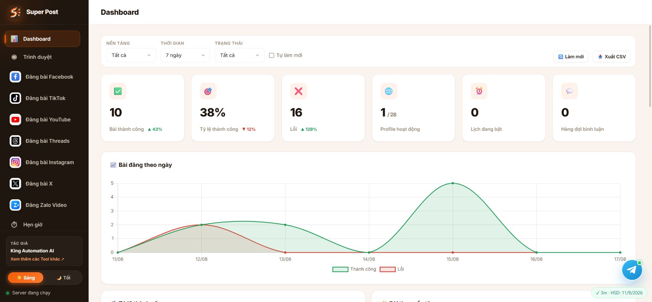This screenshot has height=302, width=652.
Task: Open Hẹn giờ menu item
Action: pos(42,224)
